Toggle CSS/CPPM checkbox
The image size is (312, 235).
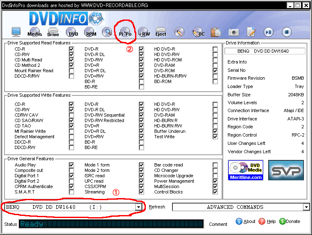pyautogui.click(x=141, y=186)
